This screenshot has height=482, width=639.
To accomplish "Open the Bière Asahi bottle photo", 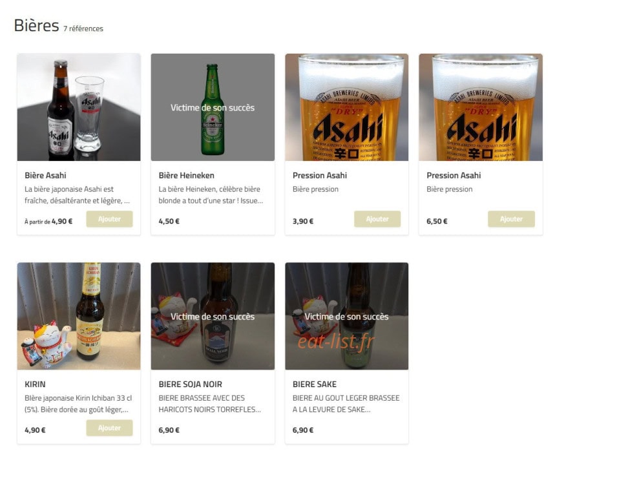I will pos(79,107).
